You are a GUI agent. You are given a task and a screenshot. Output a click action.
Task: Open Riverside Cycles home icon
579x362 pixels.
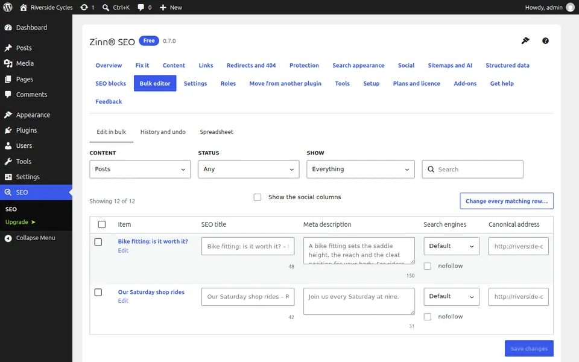point(24,7)
